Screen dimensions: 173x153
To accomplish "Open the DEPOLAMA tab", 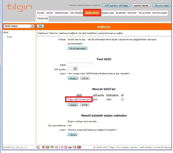I will click(x=160, y=13).
